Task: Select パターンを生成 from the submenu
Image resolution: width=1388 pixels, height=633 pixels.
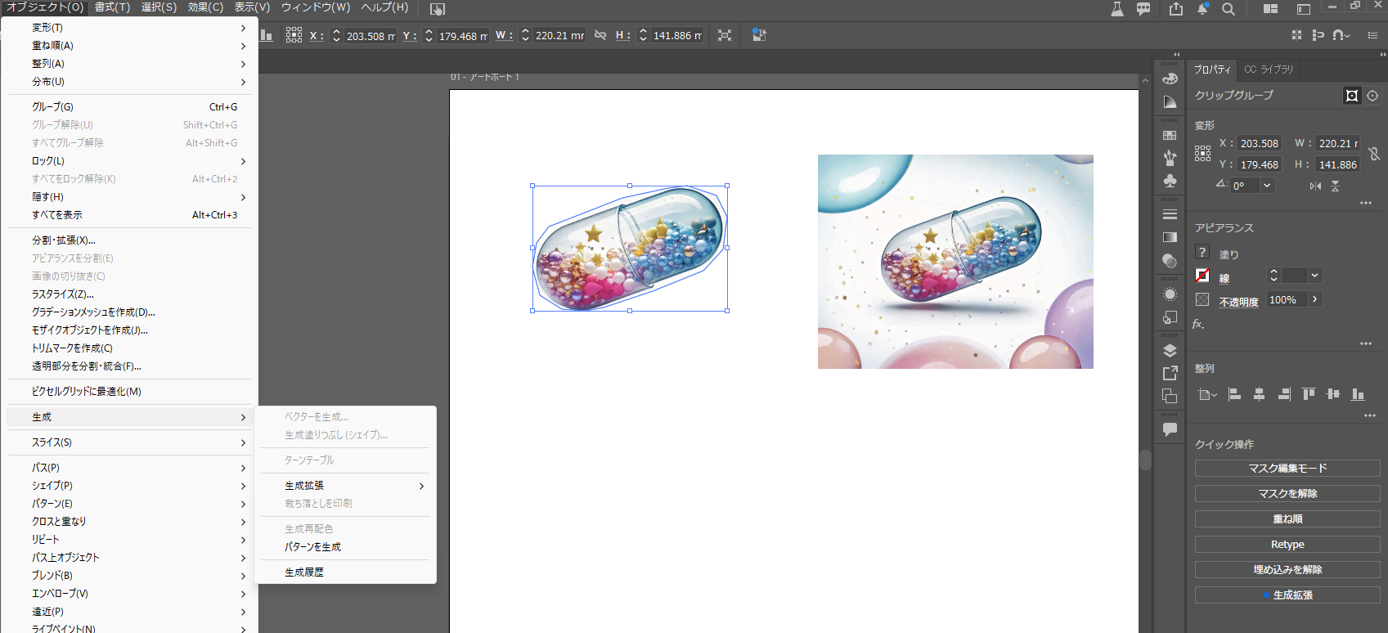Action: point(312,547)
